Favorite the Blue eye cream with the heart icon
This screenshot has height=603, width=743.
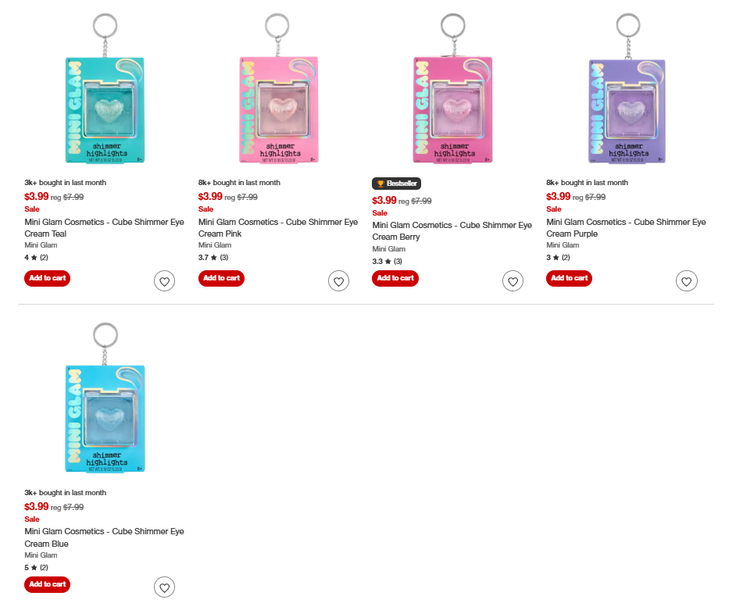pos(164,587)
